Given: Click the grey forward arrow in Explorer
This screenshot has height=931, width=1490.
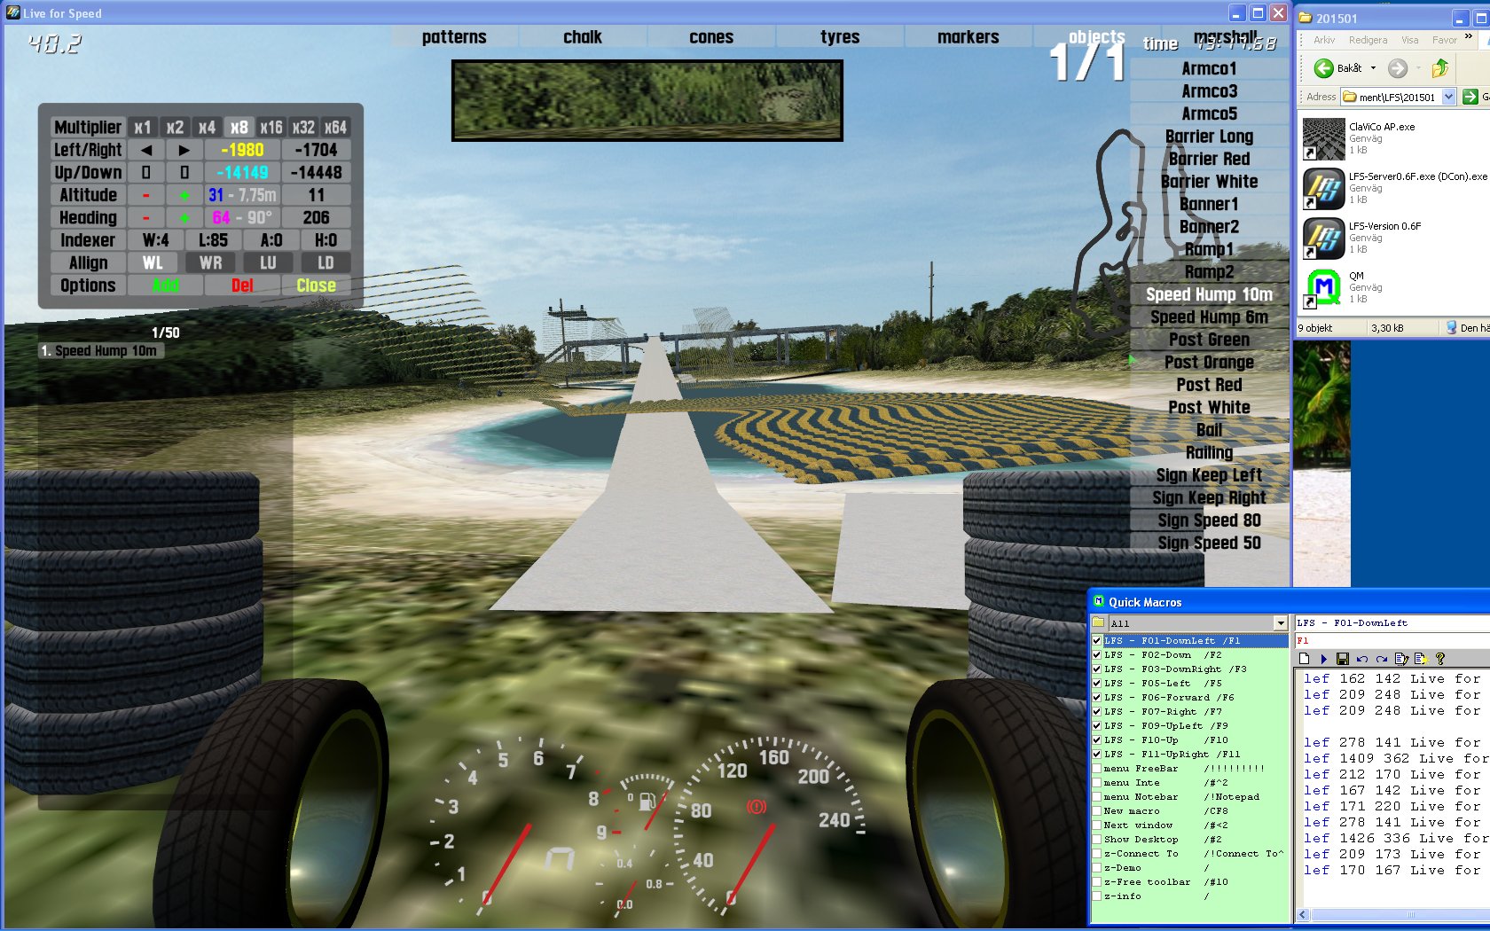Looking at the screenshot, I should [1398, 68].
